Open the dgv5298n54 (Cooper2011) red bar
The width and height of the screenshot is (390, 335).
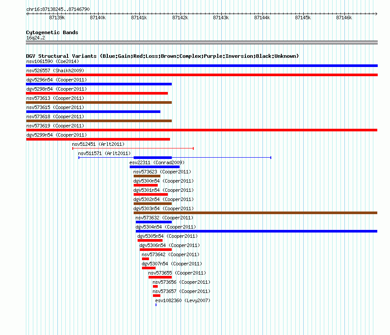[97, 93]
